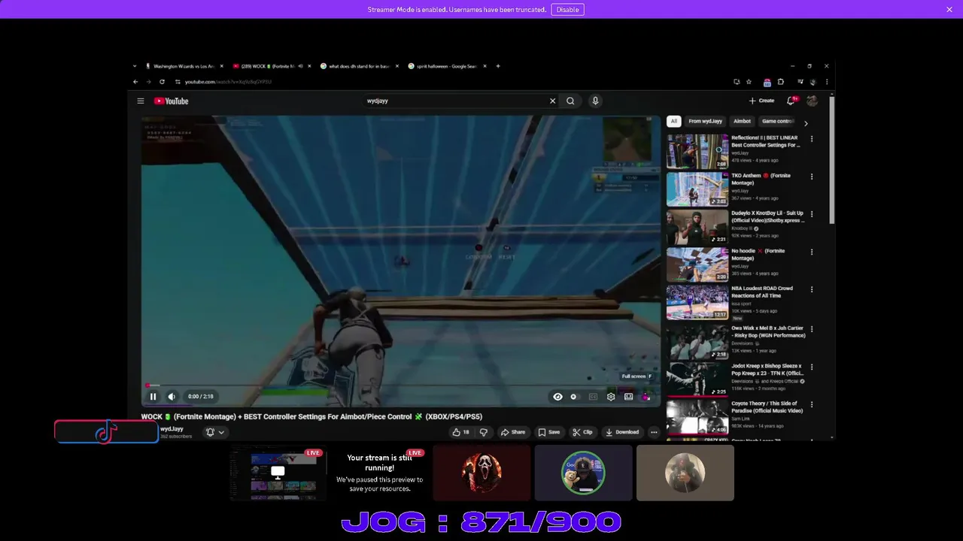Dismiss the Streamer Mode banner
Screen dimensions: 963x541
pyautogui.click(x=949, y=10)
